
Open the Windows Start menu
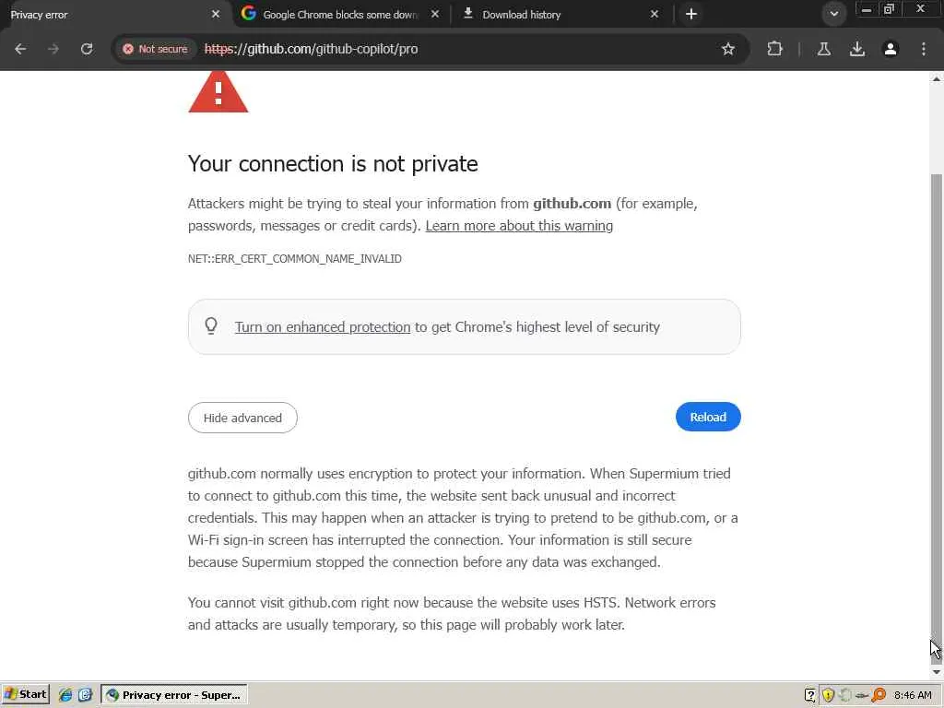[x=26, y=695]
